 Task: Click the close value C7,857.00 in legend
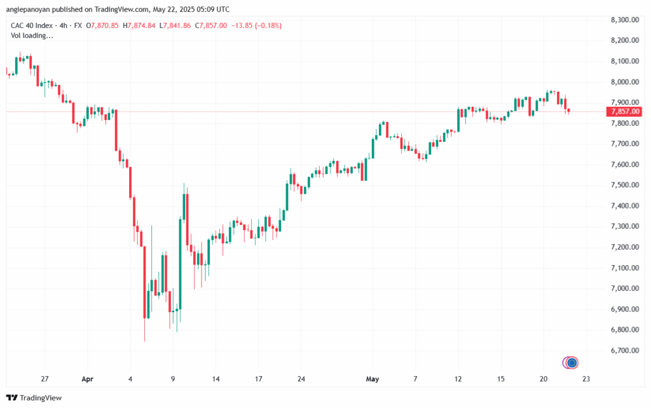pos(211,25)
